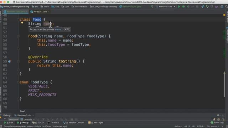This screenshot has width=228, height=128.
Task: Click the ILoveJavaProgramming root breadcrumb
Action: tap(15, 6)
